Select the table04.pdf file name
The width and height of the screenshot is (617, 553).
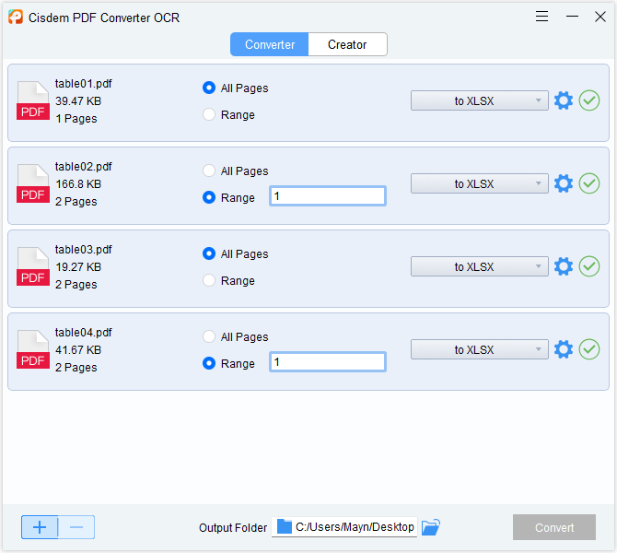(84, 333)
